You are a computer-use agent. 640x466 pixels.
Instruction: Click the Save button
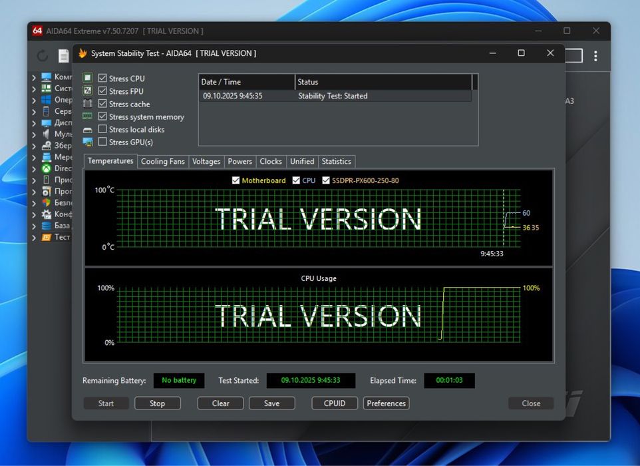[272, 403]
